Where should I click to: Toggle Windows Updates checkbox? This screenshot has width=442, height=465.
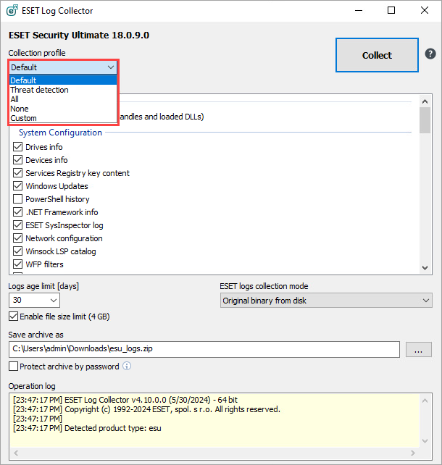point(18,186)
